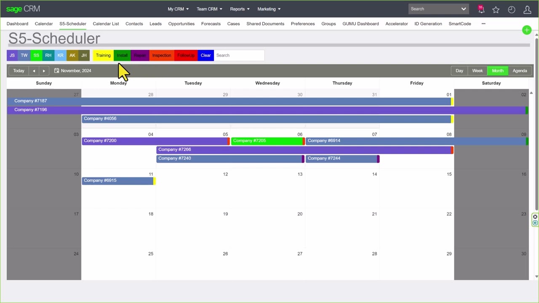
Task: Open the ID Generation tab
Action: point(428,24)
